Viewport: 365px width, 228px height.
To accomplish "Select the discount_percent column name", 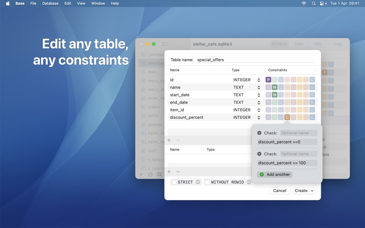I will point(186,117).
